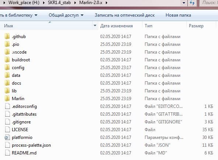Expand the arrow after Marlin-2.0.x in path
The image size is (218, 160).
click(x=107, y=3)
